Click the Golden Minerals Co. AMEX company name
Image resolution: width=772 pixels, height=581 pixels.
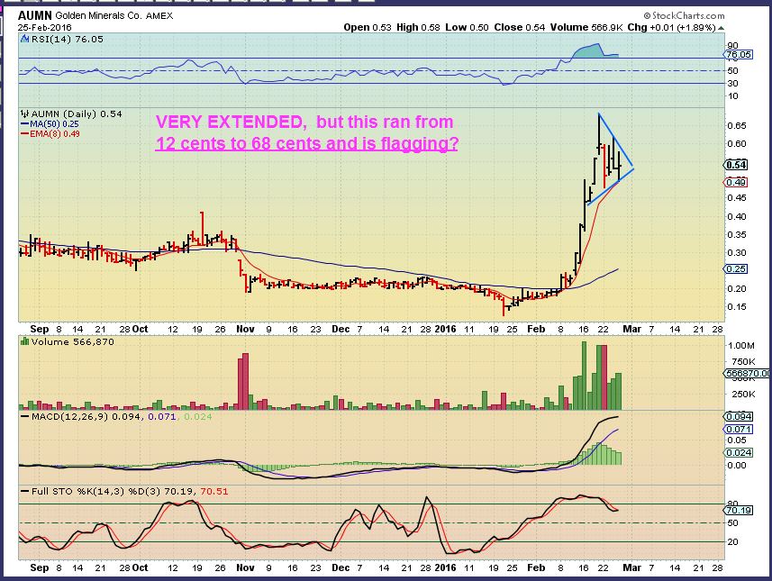pos(114,15)
